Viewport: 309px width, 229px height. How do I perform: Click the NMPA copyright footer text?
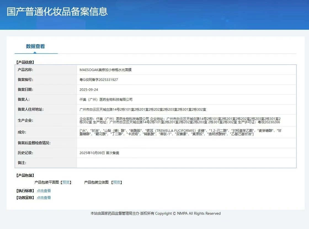coord(156,214)
